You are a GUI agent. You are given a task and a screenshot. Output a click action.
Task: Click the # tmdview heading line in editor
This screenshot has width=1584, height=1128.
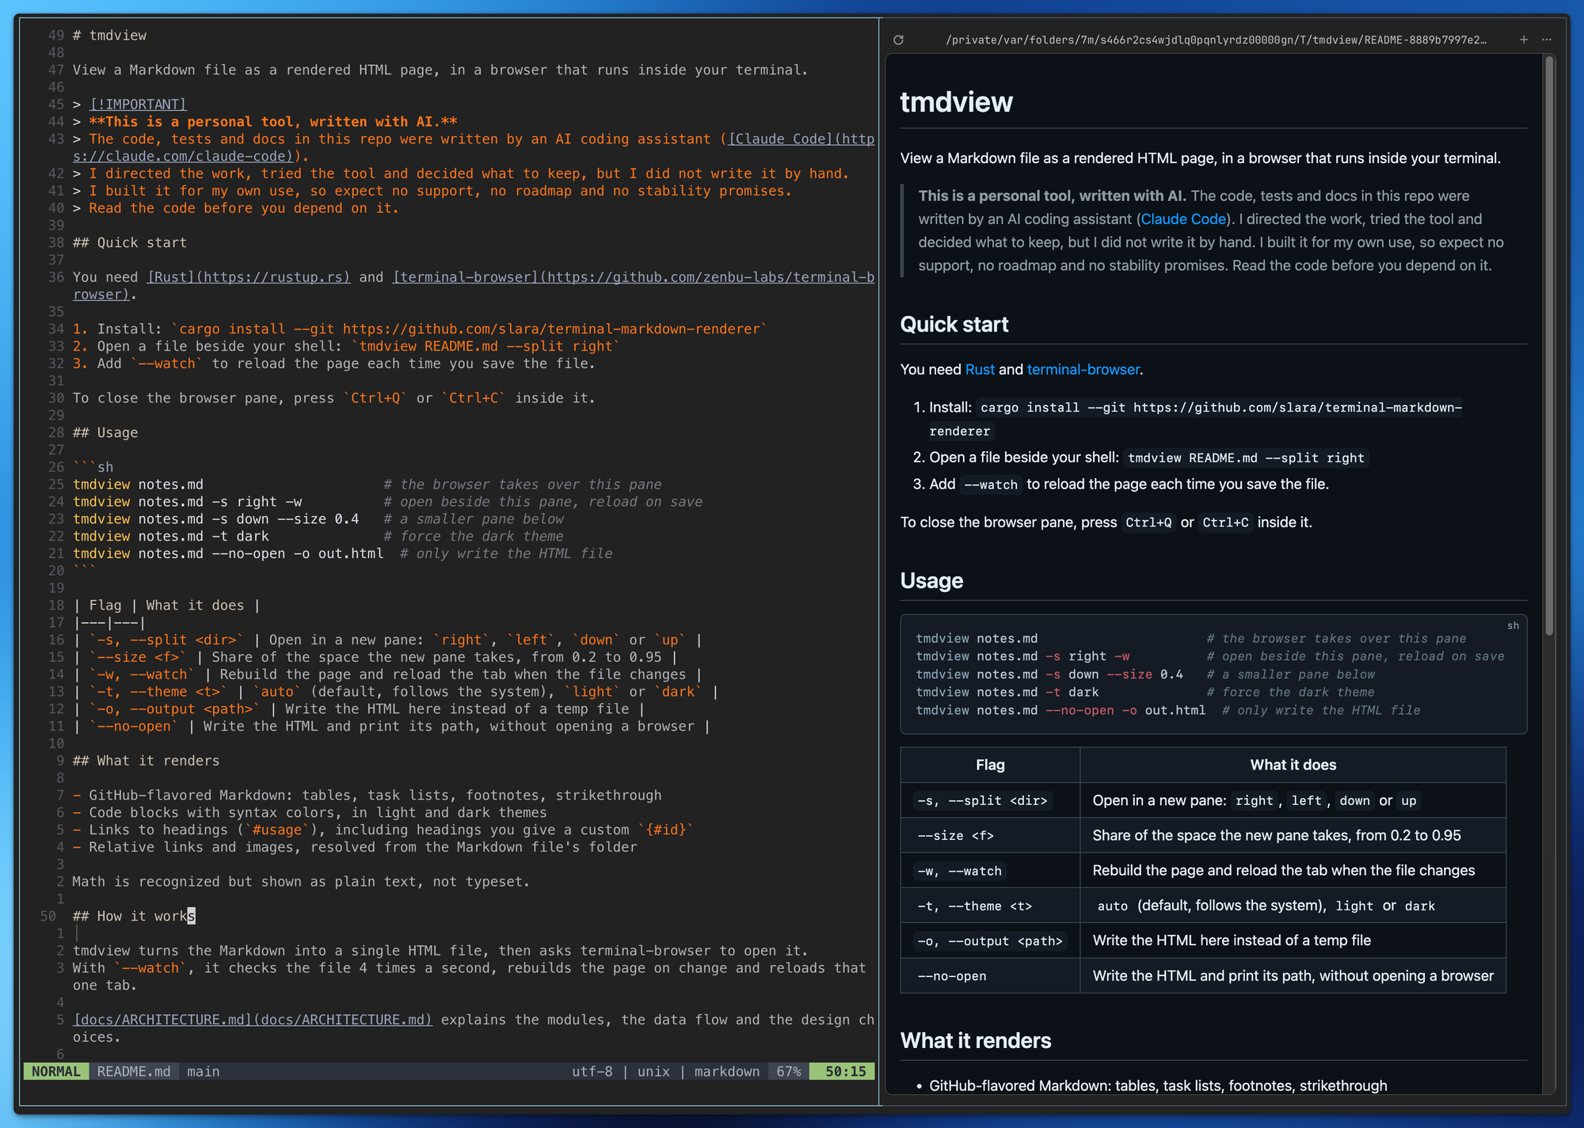(109, 36)
